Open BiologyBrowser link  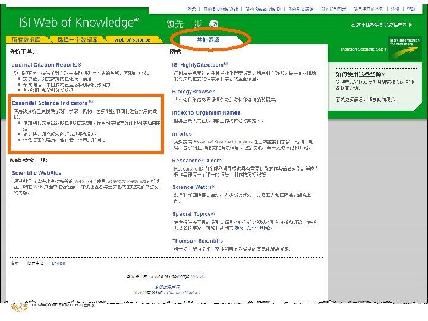pyautogui.click(x=193, y=92)
